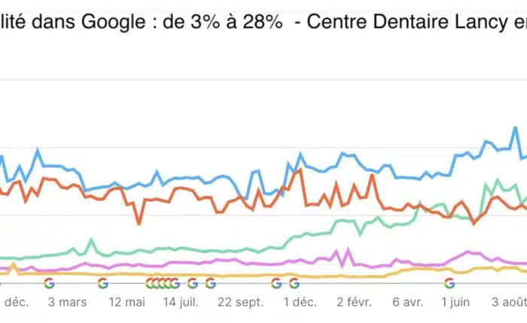The width and height of the screenshot is (527, 323).
Task: Click the Google marker nearest 22 sept.
Action: click(211, 283)
